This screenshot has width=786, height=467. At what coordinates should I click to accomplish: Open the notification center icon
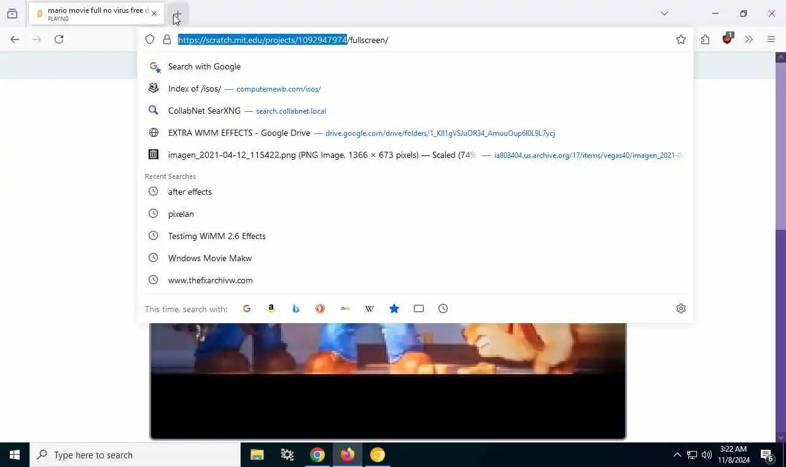coord(767,455)
